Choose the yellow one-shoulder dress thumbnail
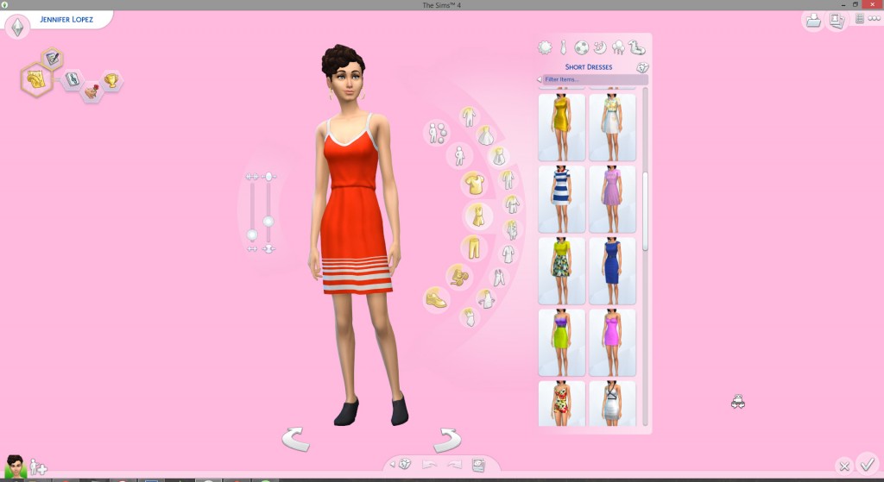The width and height of the screenshot is (884, 482). (x=561, y=128)
